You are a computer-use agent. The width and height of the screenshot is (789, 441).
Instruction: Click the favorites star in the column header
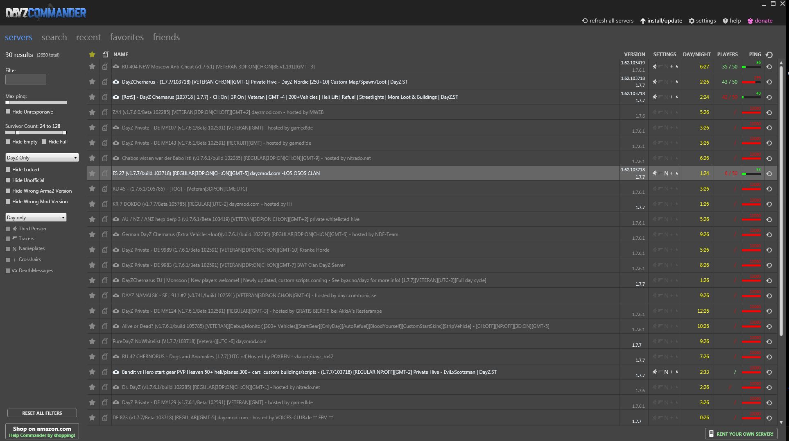92,55
